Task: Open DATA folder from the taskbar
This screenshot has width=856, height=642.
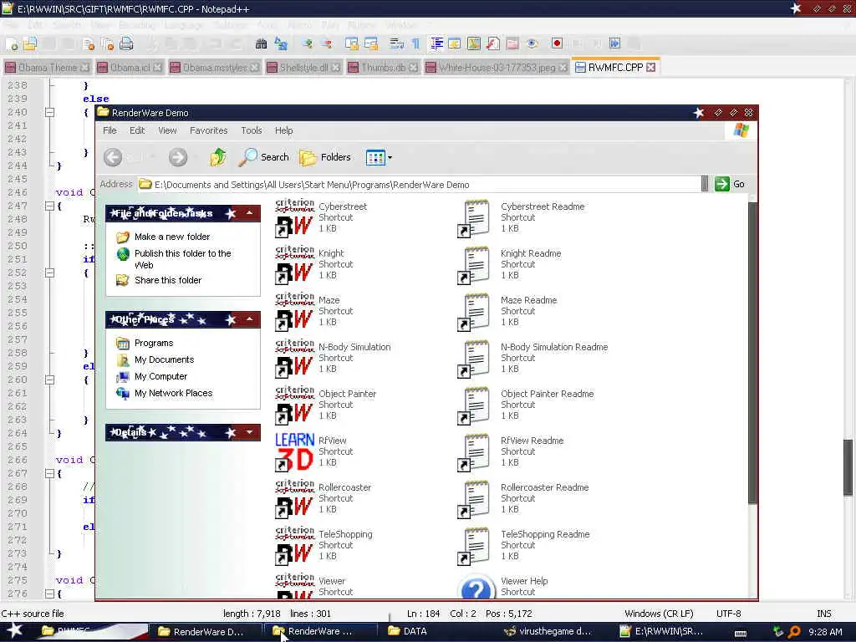Action: [x=408, y=631]
